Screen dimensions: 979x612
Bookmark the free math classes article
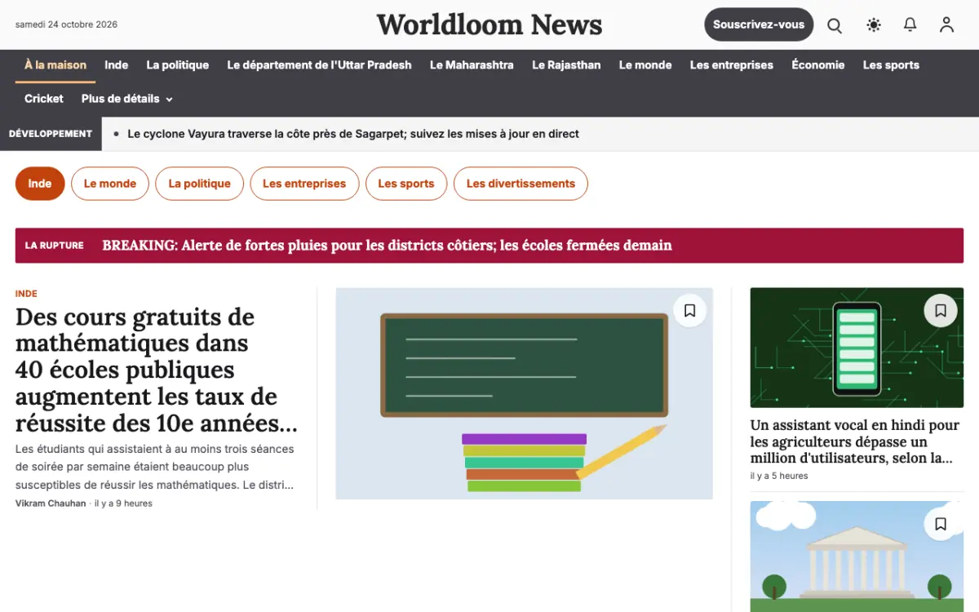tap(689, 310)
